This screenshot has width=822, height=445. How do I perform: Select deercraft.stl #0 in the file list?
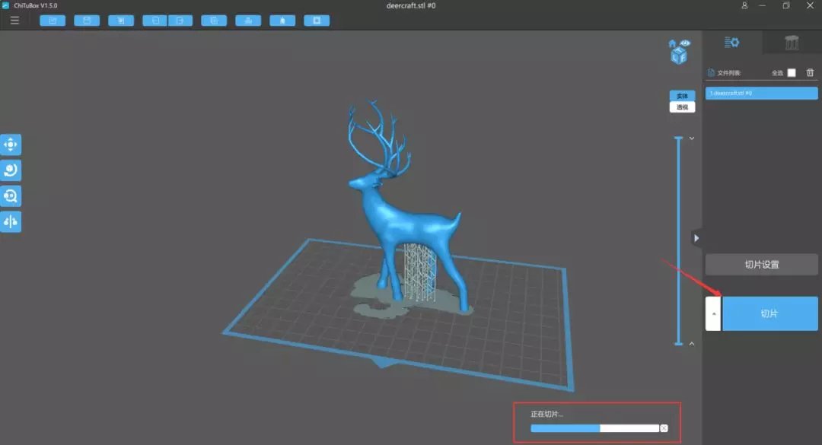pos(761,94)
